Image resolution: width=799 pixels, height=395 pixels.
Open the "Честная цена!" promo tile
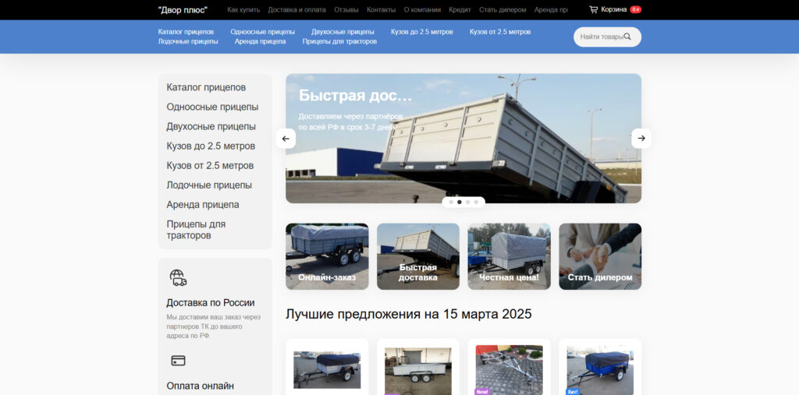[x=509, y=256]
